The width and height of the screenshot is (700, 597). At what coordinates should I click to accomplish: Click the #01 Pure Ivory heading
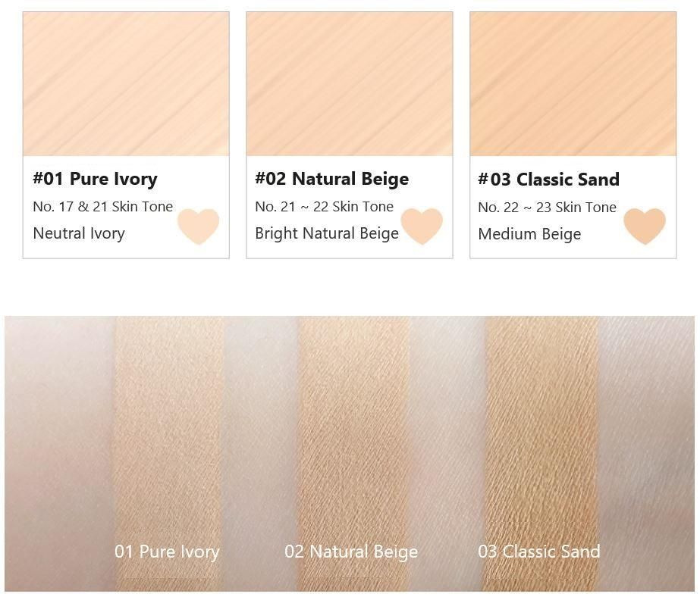click(95, 179)
